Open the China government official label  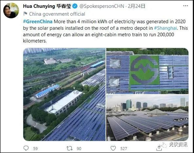tap(57, 14)
